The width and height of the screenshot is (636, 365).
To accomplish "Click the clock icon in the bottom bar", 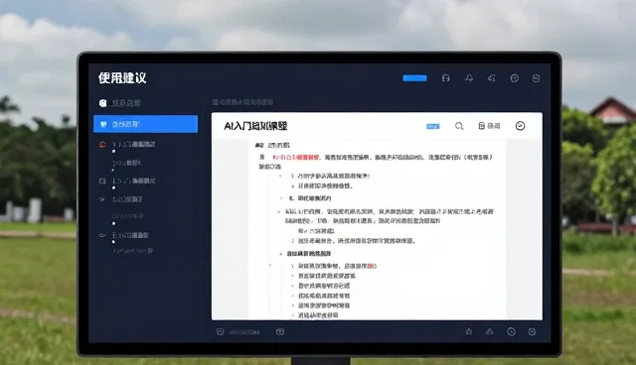I will click(x=511, y=332).
